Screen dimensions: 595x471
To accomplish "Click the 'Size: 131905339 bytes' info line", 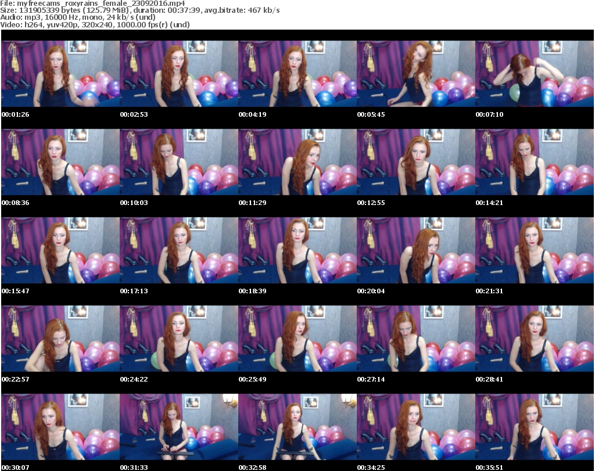I will click(x=140, y=10).
